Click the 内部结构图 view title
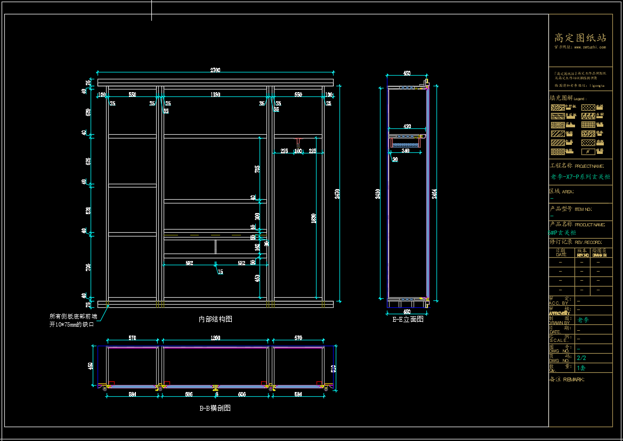Screen dimensions: 623x441 pyautogui.click(x=215, y=319)
